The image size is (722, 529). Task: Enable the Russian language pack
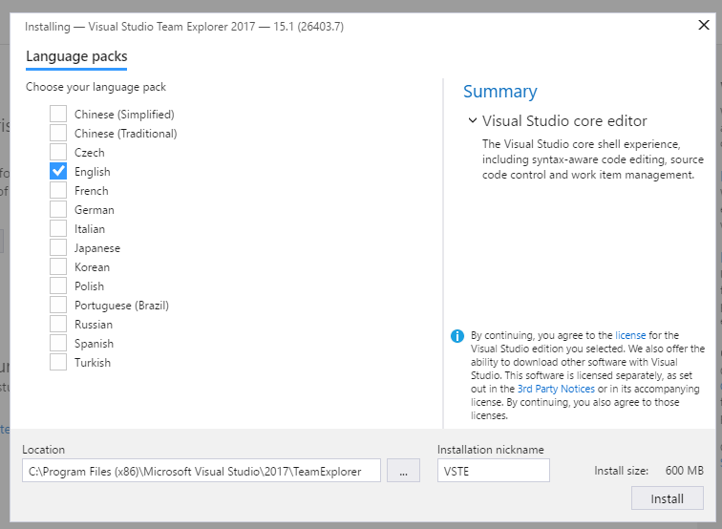pos(58,324)
